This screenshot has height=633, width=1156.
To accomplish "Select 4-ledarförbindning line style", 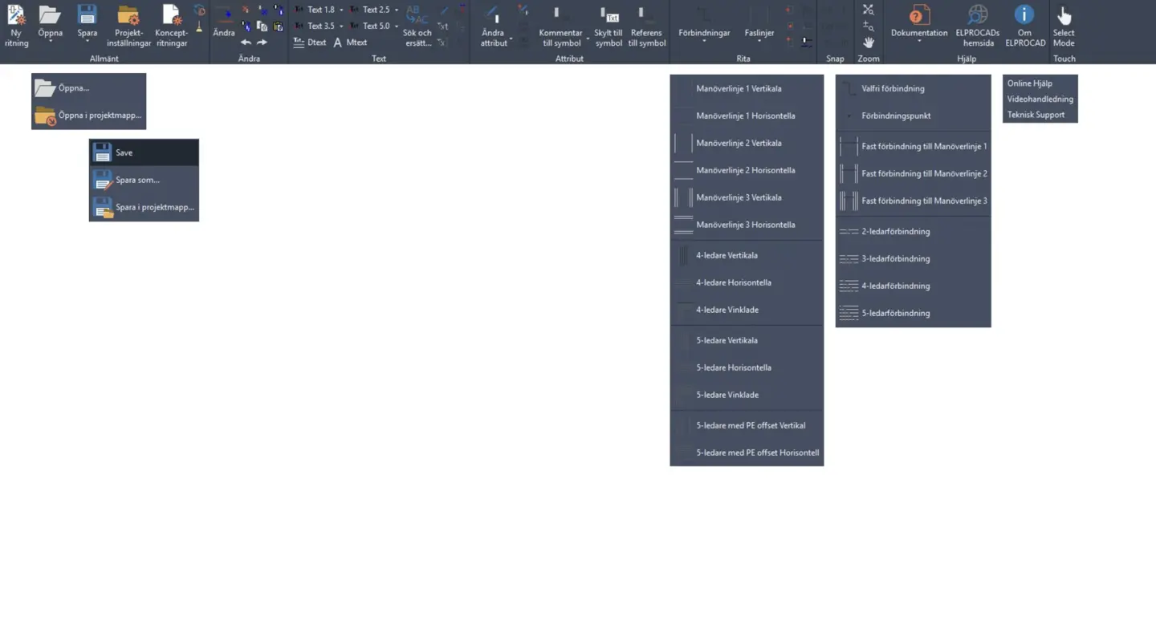I will pyautogui.click(x=897, y=286).
